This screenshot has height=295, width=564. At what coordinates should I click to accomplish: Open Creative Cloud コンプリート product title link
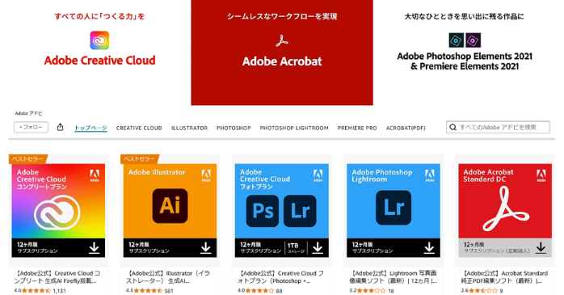click(58, 277)
